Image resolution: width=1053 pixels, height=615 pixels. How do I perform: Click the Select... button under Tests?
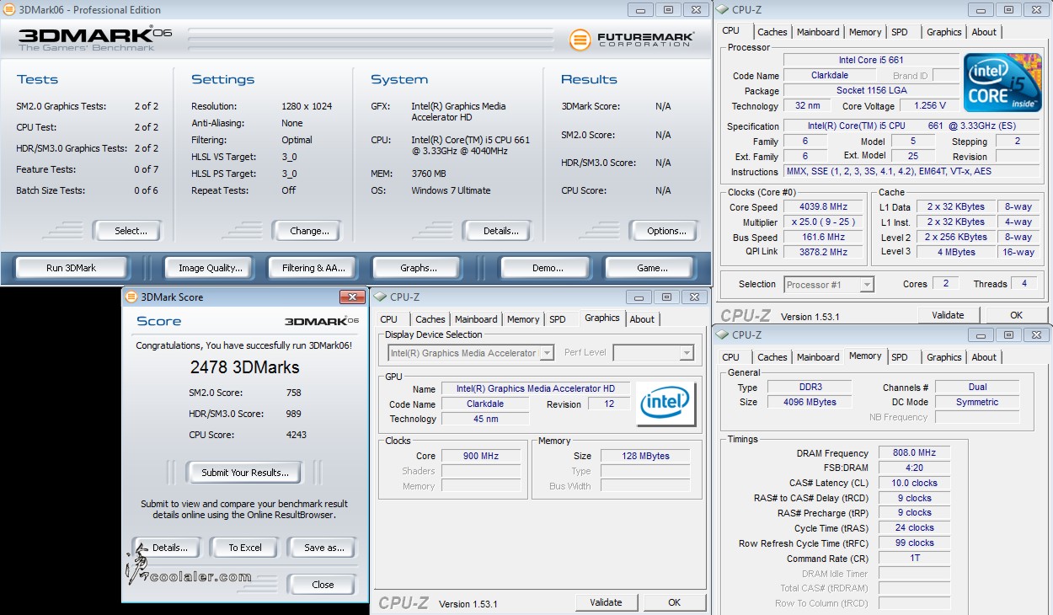click(x=131, y=231)
